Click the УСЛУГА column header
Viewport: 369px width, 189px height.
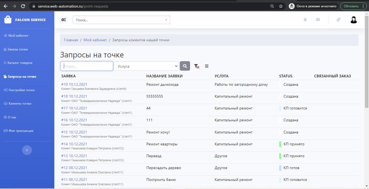pyautogui.click(x=222, y=76)
